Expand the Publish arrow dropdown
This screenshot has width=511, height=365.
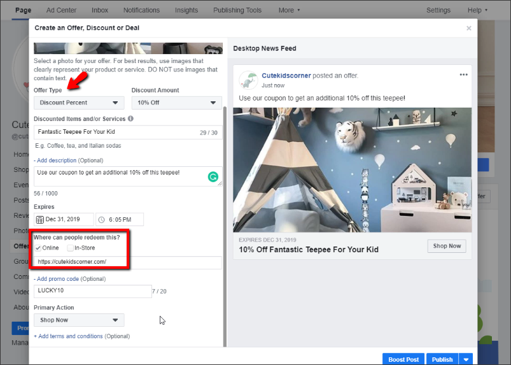coord(466,359)
